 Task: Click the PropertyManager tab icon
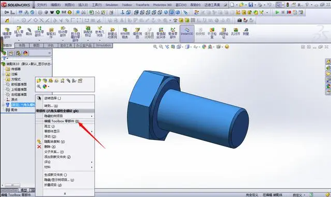pyautogui.click(x=11, y=53)
